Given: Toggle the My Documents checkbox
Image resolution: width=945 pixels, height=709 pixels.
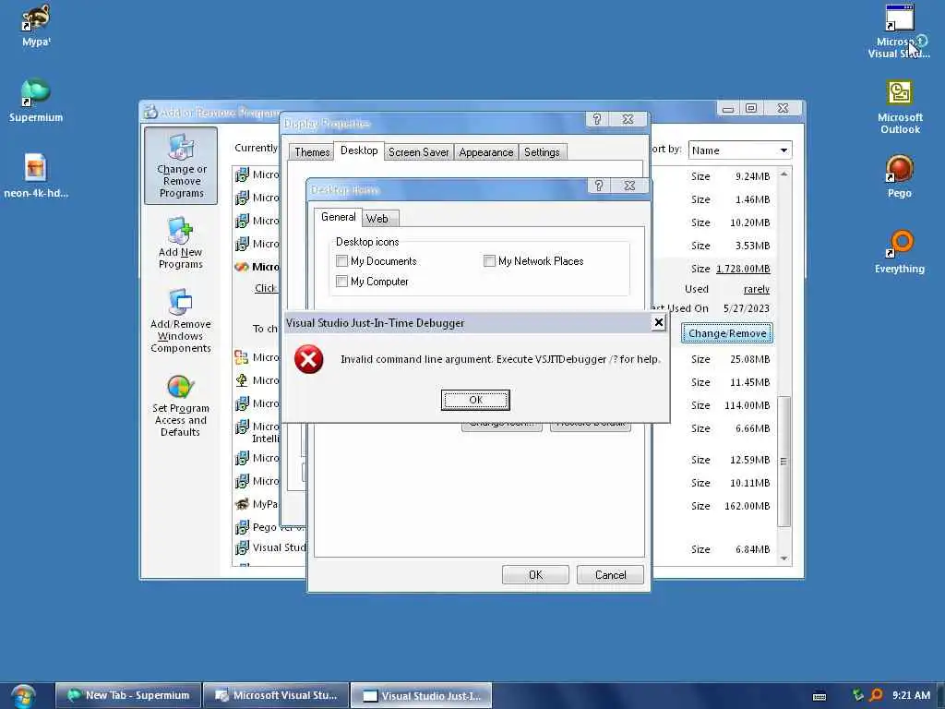Looking at the screenshot, I should click(x=341, y=261).
